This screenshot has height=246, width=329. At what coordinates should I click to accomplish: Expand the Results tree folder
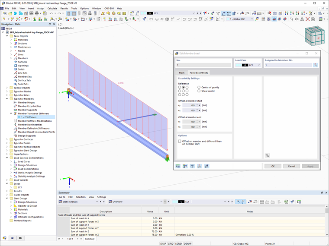point(7,191)
